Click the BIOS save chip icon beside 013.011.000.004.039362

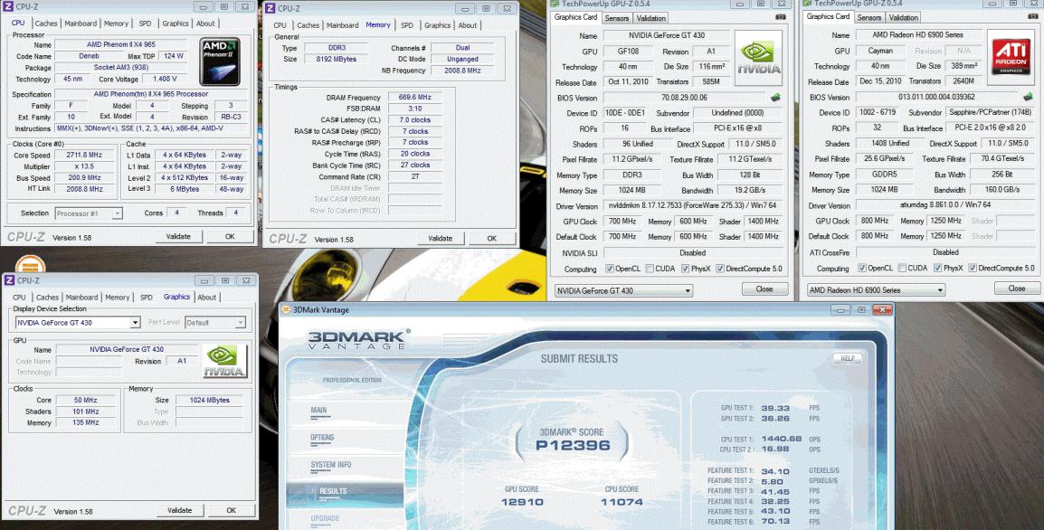pos(1029,97)
